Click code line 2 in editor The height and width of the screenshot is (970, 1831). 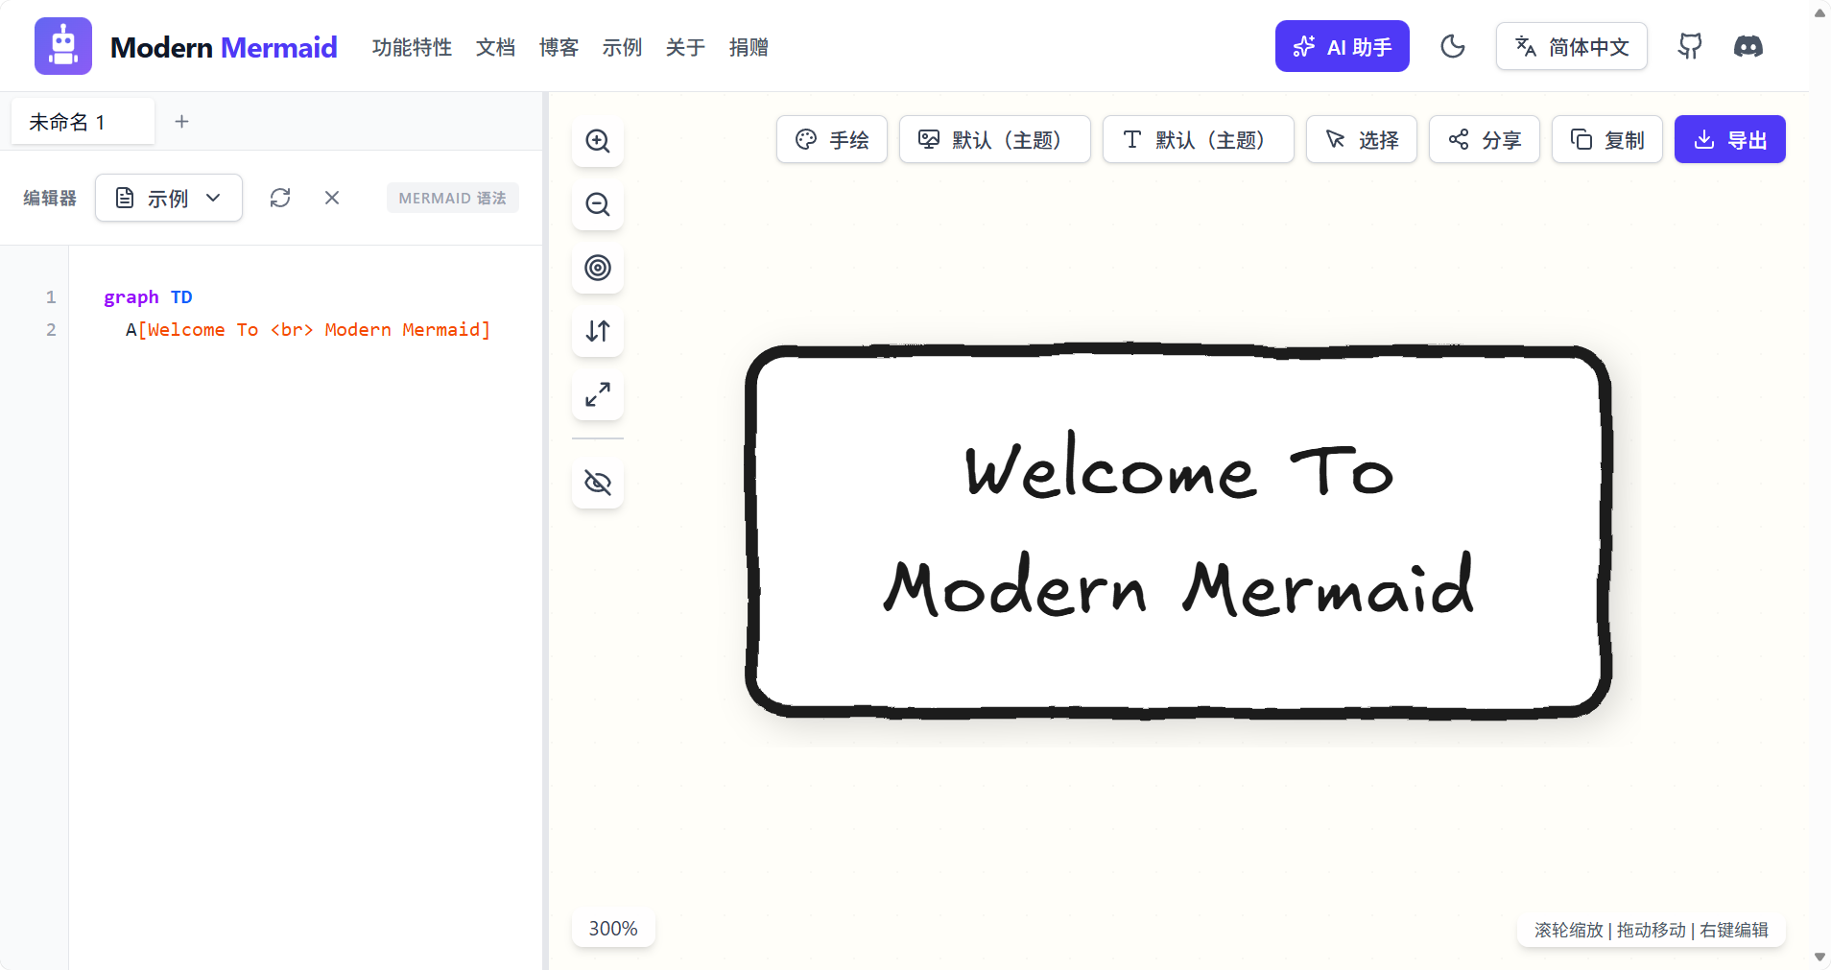(x=308, y=330)
